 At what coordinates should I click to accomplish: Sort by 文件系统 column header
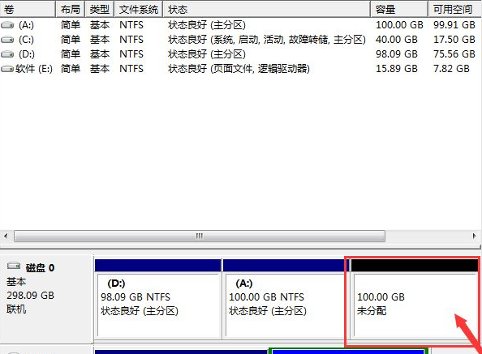[x=138, y=9]
